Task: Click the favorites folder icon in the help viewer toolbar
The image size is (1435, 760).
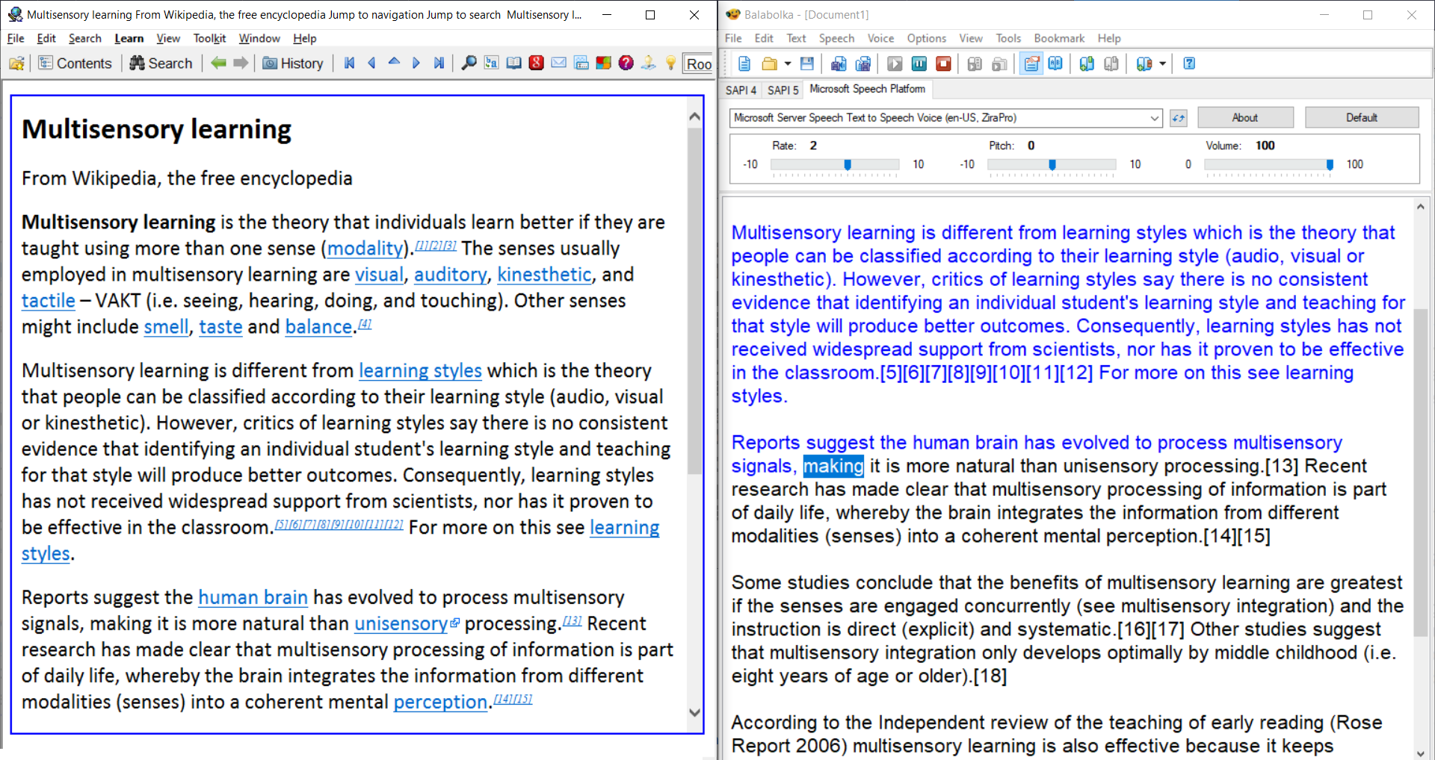Action: (16, 63)
